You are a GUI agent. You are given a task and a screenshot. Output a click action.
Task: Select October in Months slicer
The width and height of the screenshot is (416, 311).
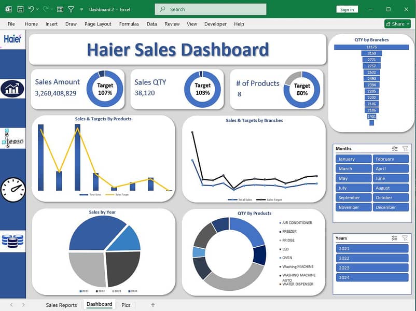(391, 197)
